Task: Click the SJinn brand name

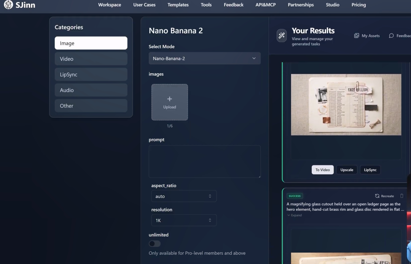Action: [x=25, y=5]
